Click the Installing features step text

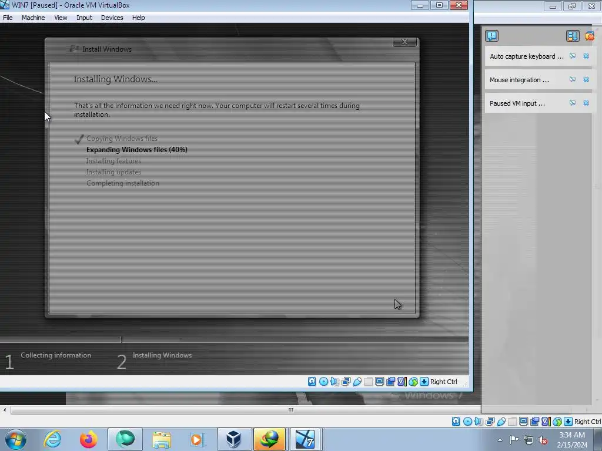click(x=113, y=161)
